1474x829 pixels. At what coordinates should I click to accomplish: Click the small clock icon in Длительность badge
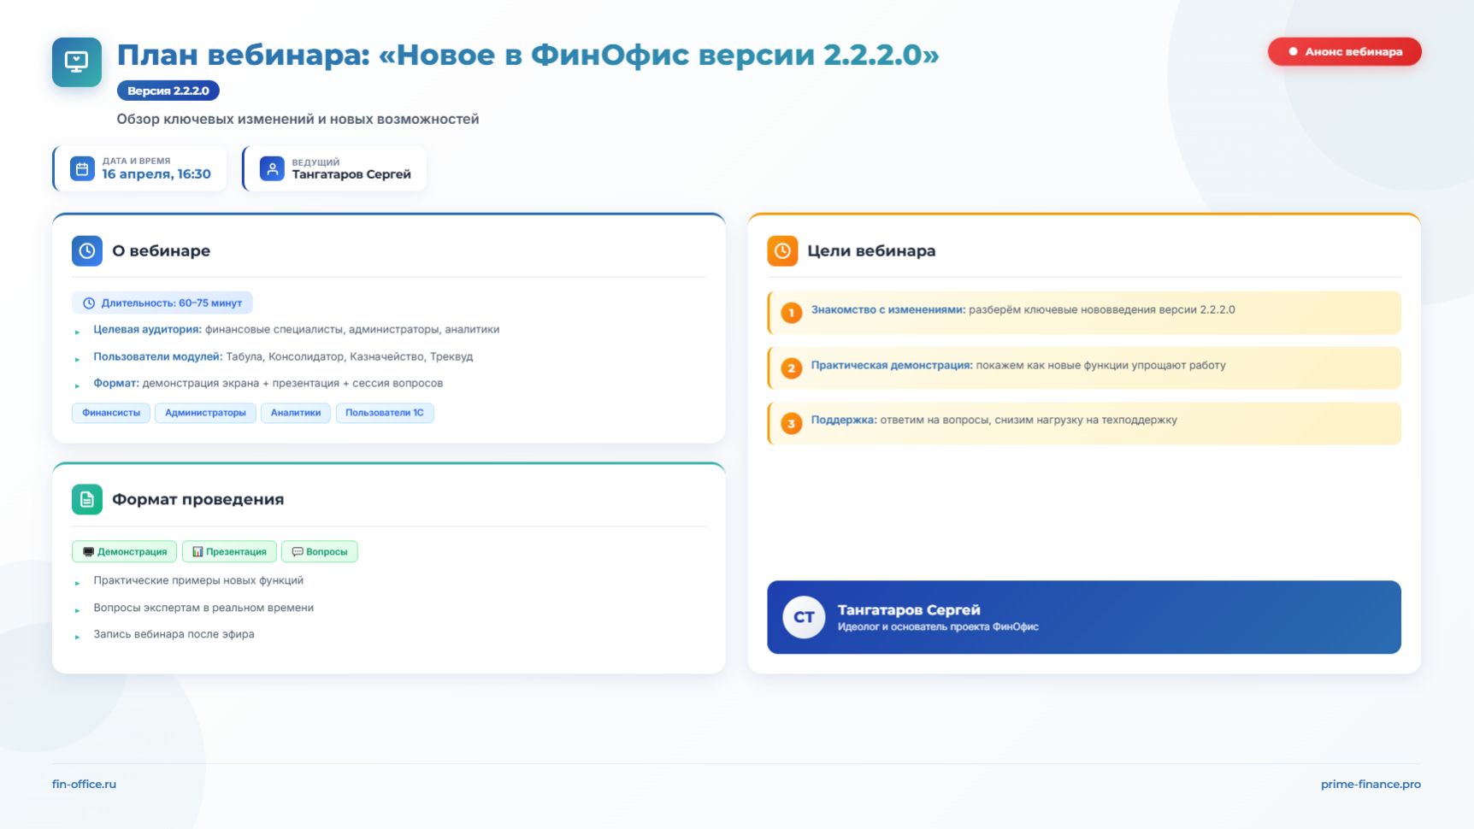click(x=89, y=303)
